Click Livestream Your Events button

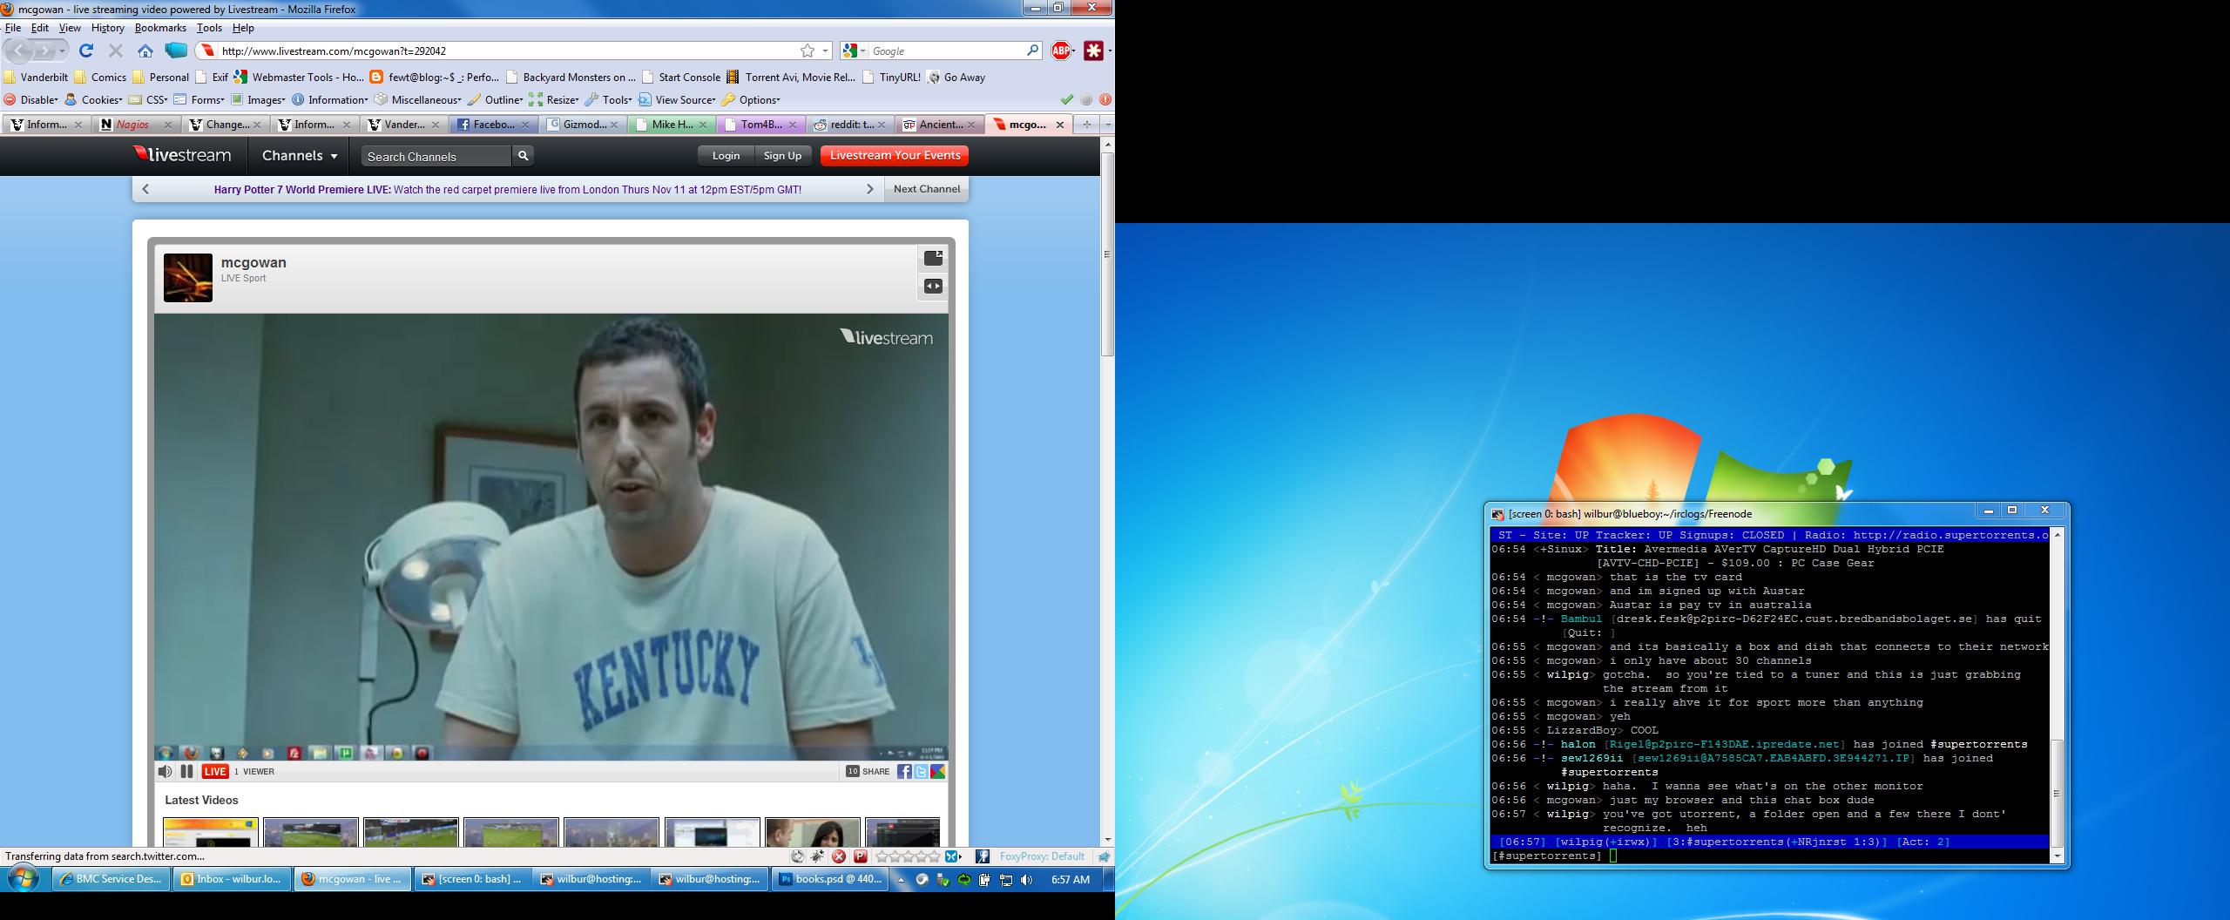click(x=895, y=156)
